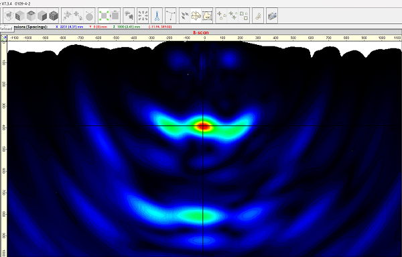Select the solid cube with drawers icon

tap(19, 16)
